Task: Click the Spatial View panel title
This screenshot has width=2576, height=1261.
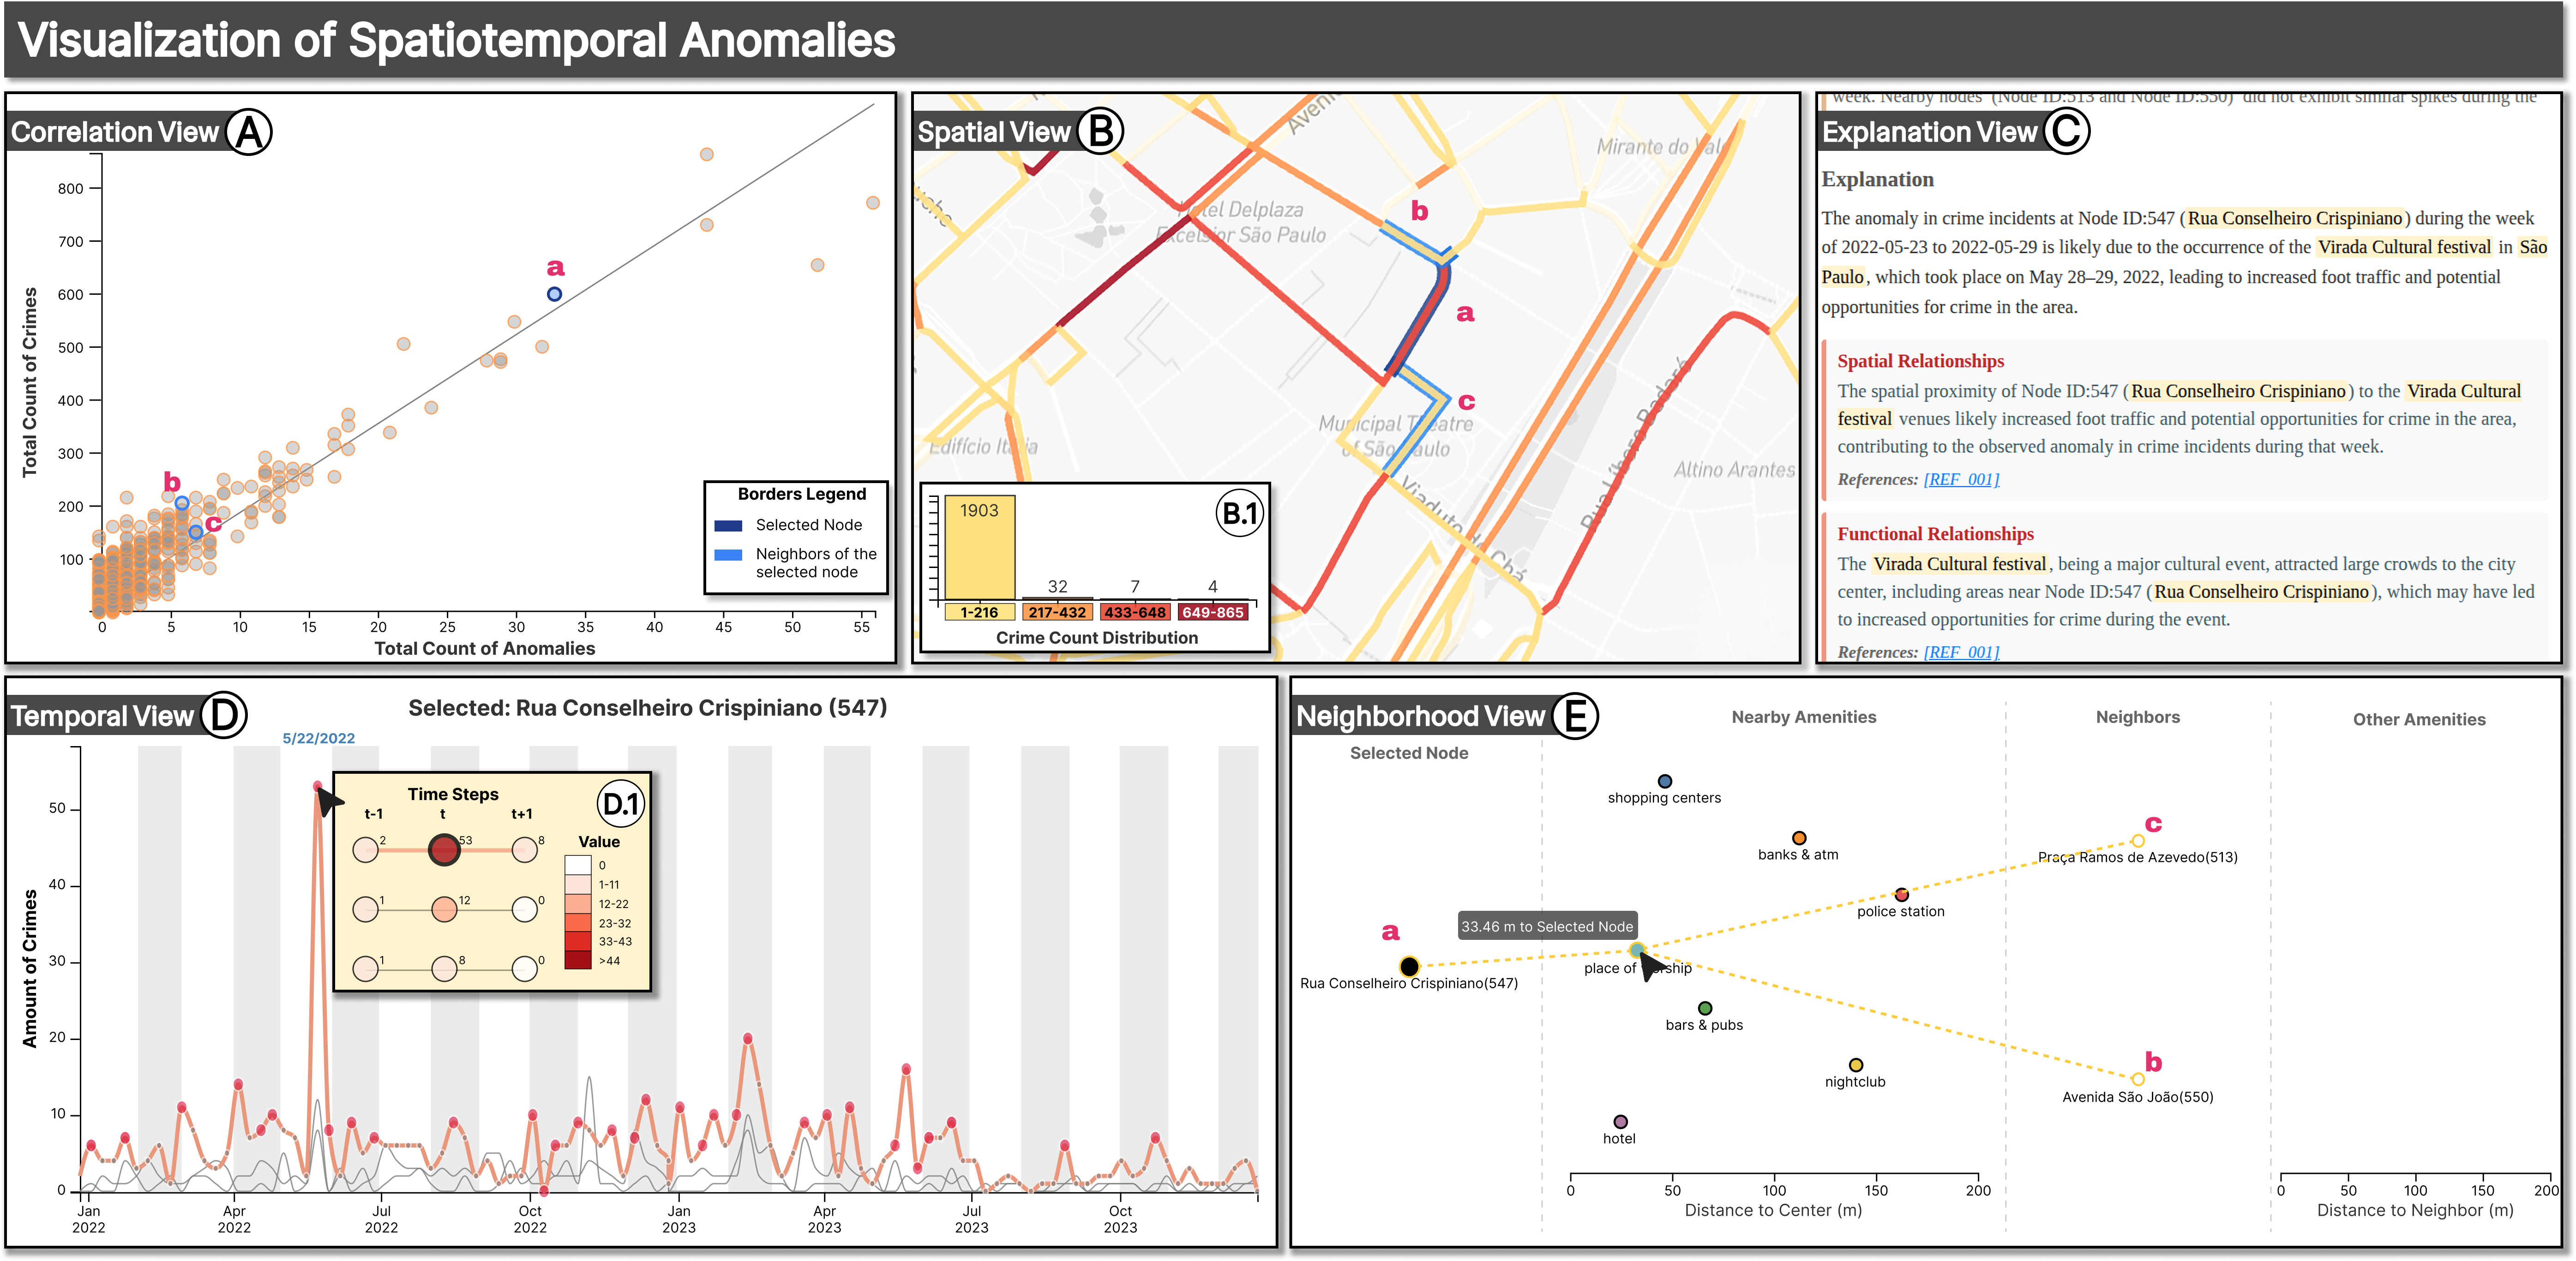Action: tap(993, 132)
